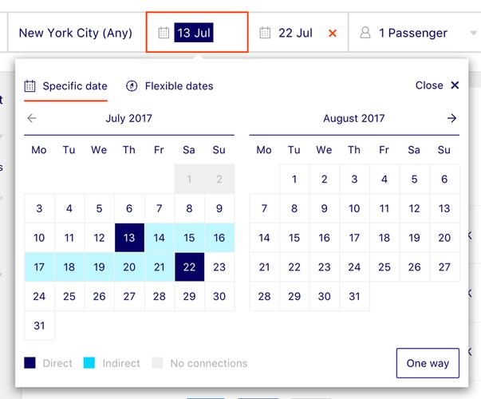Open the 1 Passenger dropdown
Screen dimensions: 481x399
point(413,33)
